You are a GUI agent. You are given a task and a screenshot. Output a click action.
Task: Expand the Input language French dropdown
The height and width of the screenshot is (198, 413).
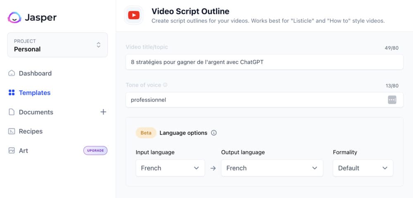[x=170, y=168]
